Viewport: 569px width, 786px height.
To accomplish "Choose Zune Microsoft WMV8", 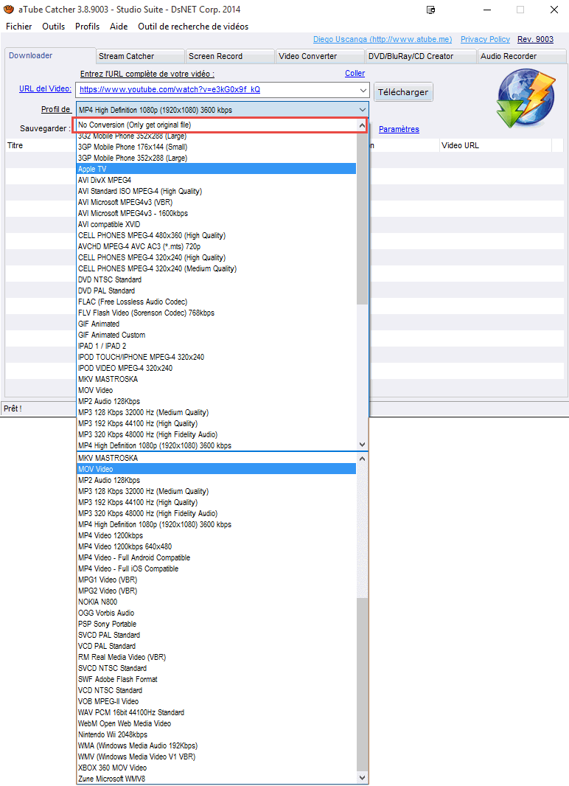I will click(217, 779).
